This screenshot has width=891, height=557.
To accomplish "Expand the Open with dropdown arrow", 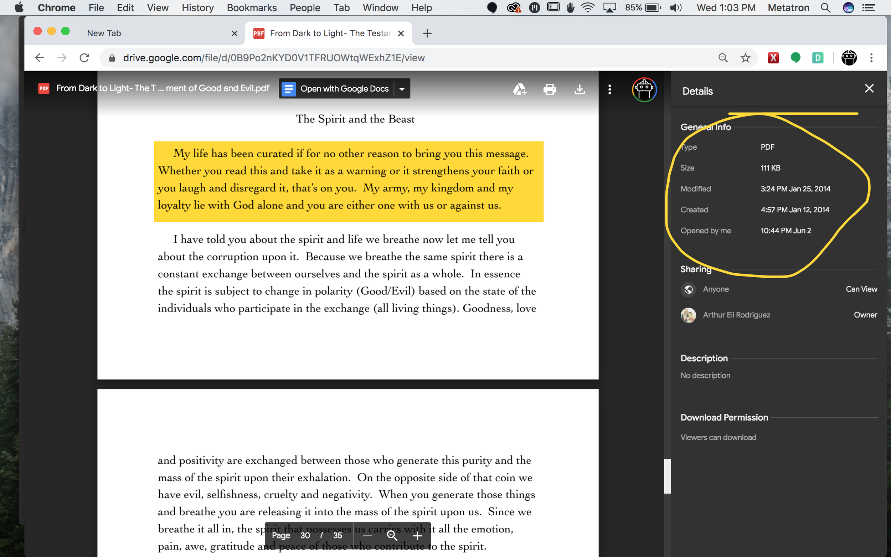I will coord(402,89).
